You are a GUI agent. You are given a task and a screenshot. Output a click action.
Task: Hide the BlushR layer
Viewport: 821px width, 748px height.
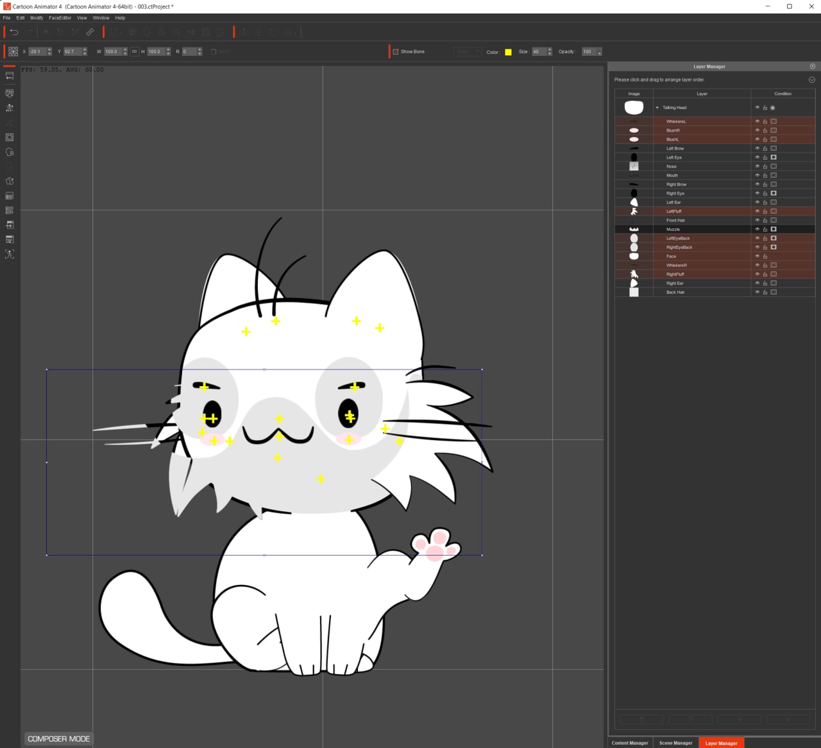point(758,130)
